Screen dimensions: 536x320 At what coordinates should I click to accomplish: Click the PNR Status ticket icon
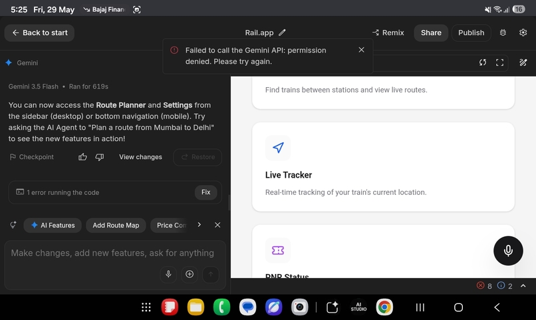pos(278,250)
